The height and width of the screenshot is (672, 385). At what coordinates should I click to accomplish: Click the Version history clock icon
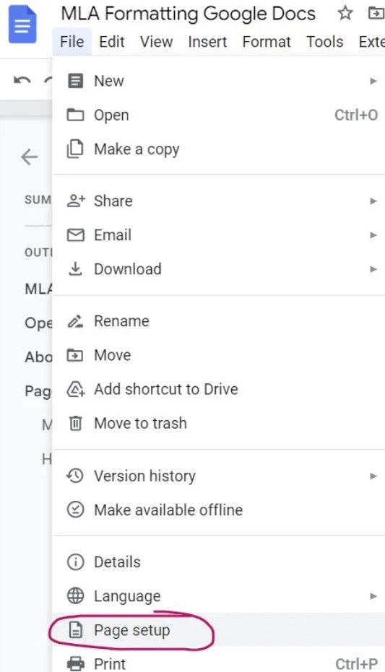point(75,476)
